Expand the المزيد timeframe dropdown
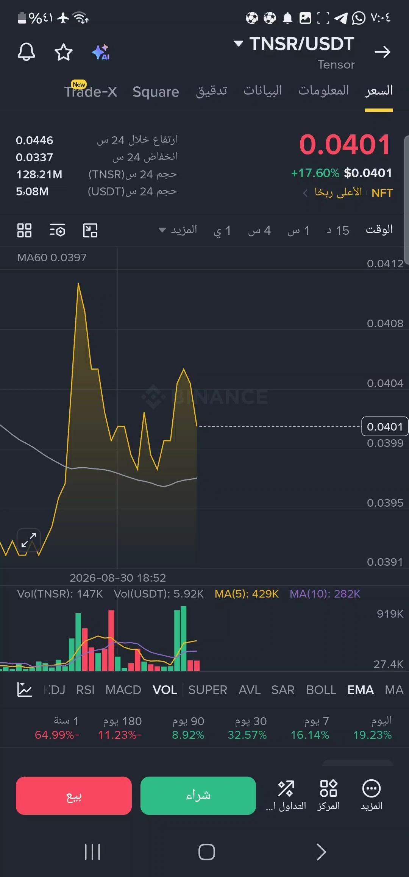Viewport: 409px width, 877px height. (x=178, y=229)
